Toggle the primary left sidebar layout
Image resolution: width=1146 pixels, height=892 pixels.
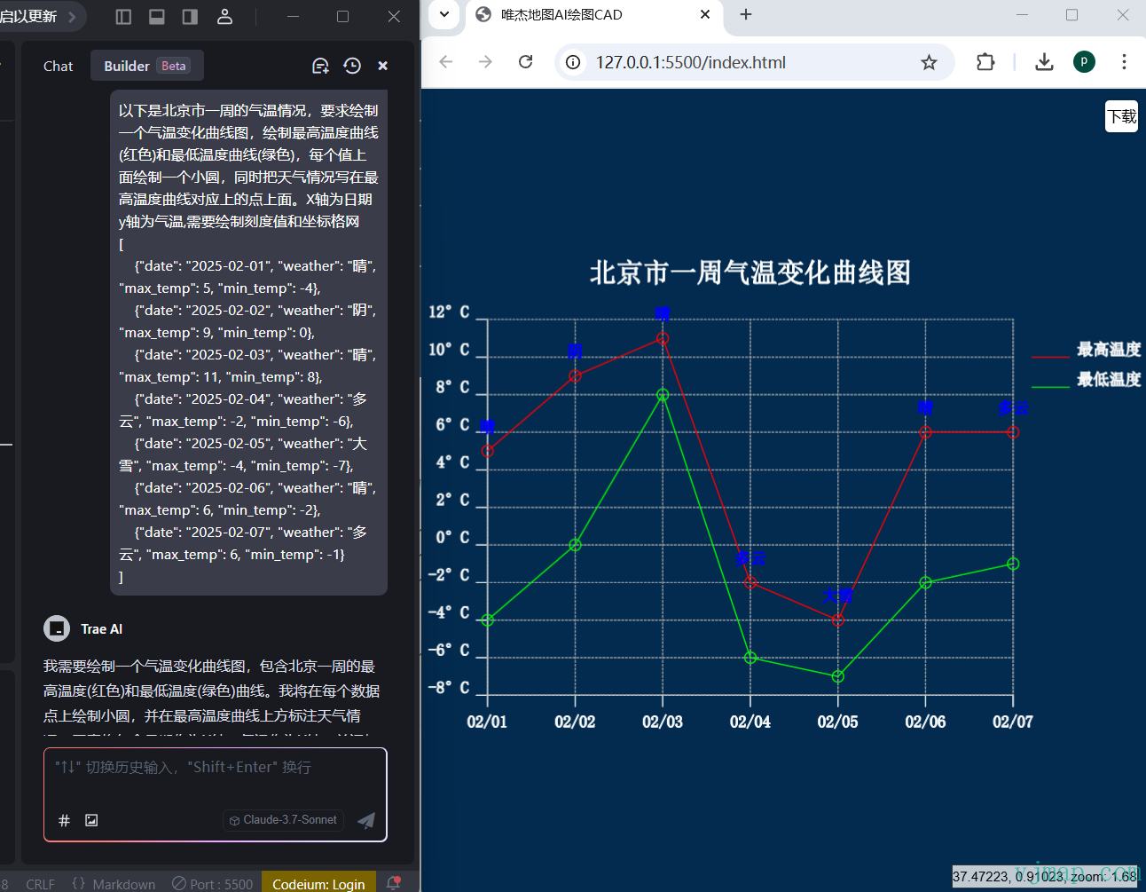[x=124, y=16]
